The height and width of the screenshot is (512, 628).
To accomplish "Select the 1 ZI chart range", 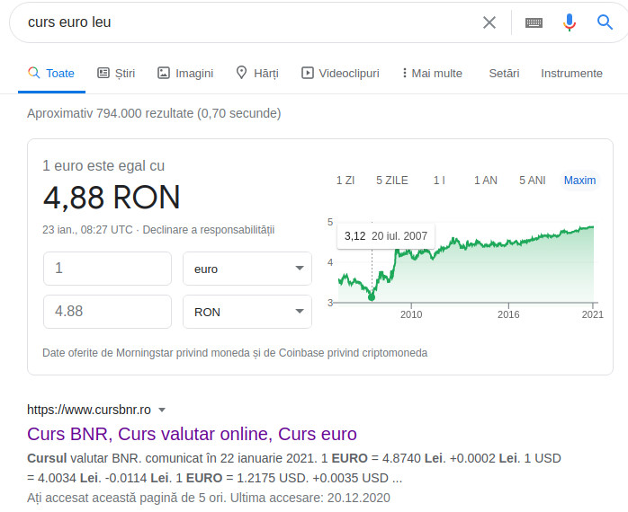I will coord(345,181).
